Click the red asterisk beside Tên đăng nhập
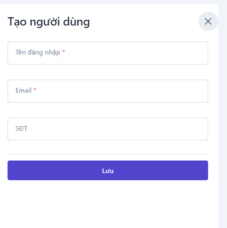Image resolution: width=227 pixels, height=228 pixels. coord(63,51)
